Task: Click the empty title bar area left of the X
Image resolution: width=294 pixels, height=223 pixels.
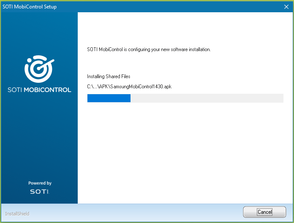Action: pos(169,7)
